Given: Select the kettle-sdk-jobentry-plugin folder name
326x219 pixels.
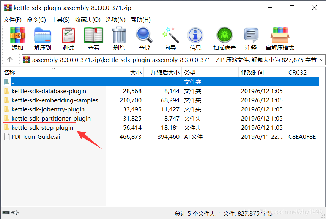Looking at the screenshot, I should [48, 109].
